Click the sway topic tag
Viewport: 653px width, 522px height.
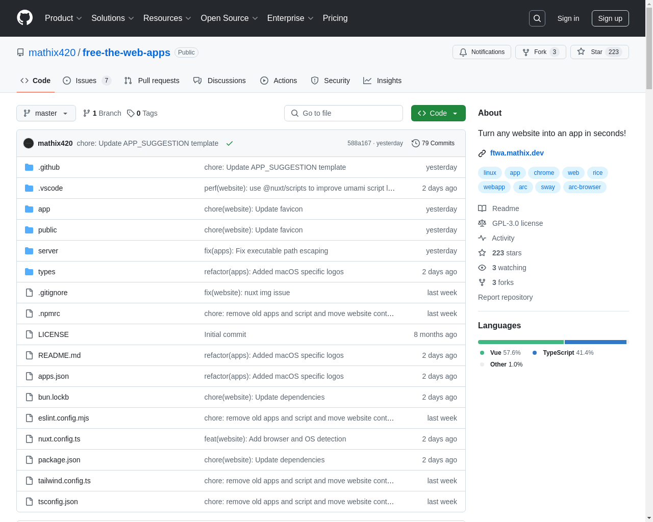(548, 187)
